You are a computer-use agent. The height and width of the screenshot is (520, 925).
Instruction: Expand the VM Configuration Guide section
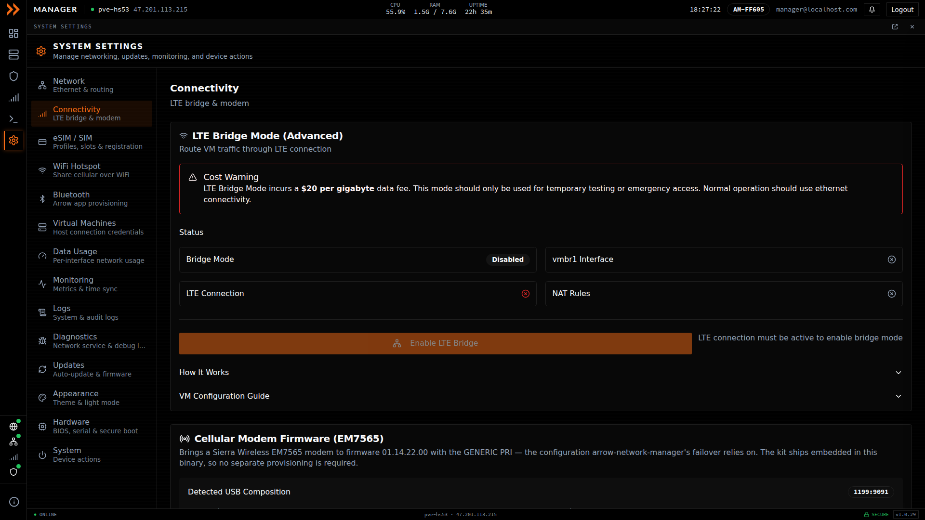pos(541,396)
